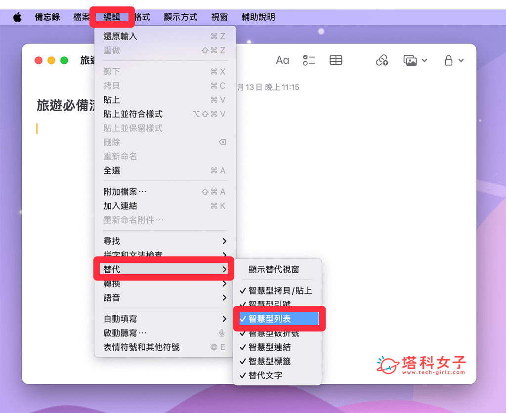Open the 備忘錄 app menu
This screenshot has width=506, height=413.
pos(47,17)
